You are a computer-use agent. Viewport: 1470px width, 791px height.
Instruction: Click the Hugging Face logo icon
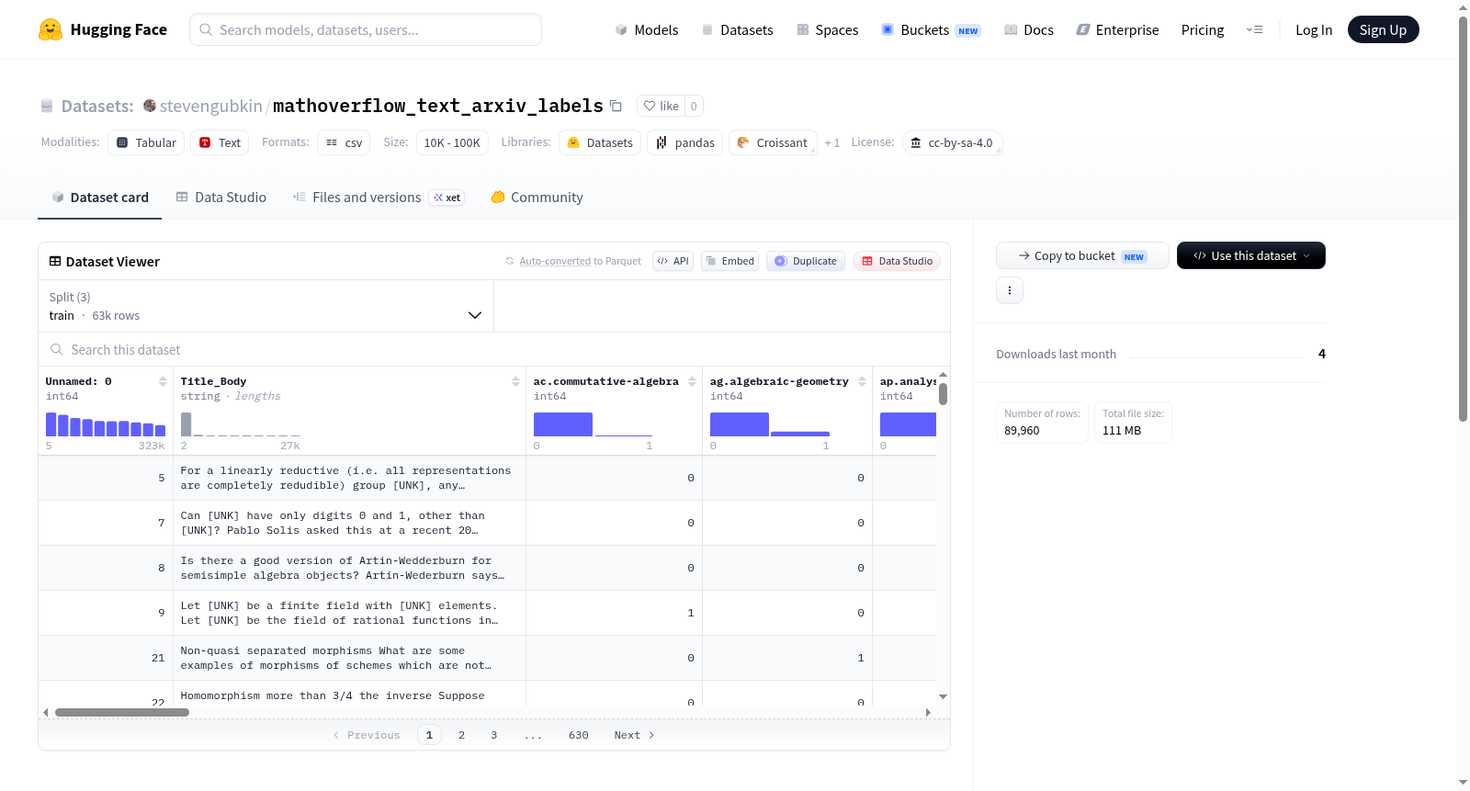51,29
